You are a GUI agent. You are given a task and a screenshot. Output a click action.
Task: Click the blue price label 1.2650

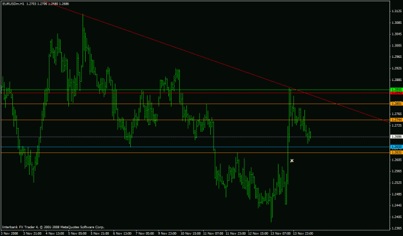click(x=397, y=147)
